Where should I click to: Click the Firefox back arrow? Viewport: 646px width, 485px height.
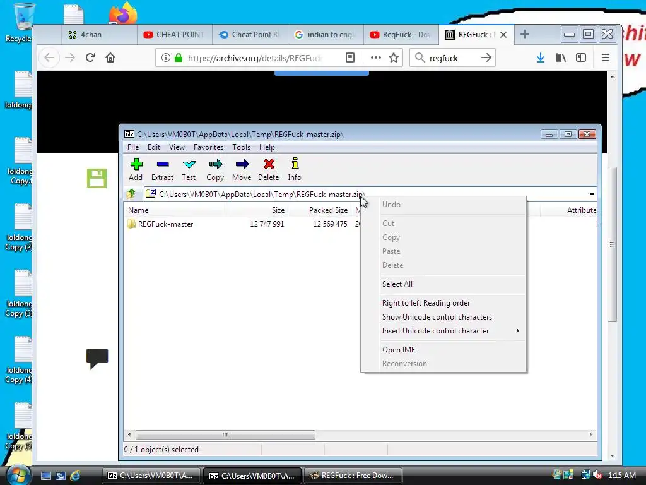coord(49,57)
